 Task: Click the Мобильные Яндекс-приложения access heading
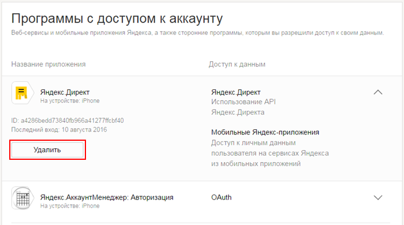pyautogui.click(x=265, y=132)
